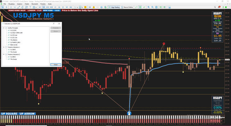
Task: Switch chart to D1 timeframe
Action: point(63,7)
